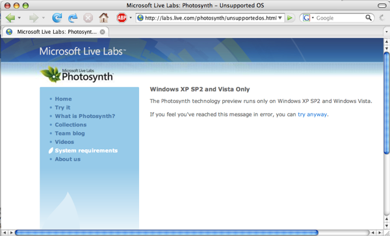Open the Back history dropdown arrow
The image size is (390, 236).
19,18
